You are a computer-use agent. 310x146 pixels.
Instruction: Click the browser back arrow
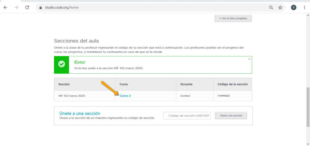point(5,8)
